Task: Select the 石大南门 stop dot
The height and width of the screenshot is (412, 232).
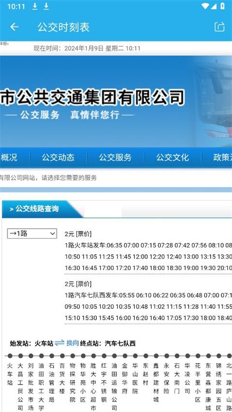Action: coord(177,356)
